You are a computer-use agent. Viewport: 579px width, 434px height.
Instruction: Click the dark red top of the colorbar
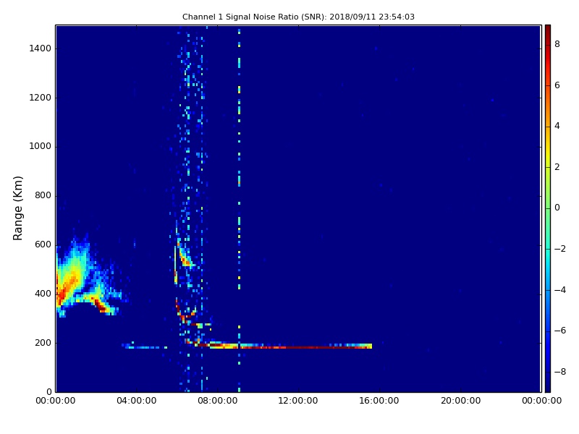click(548, 31)
